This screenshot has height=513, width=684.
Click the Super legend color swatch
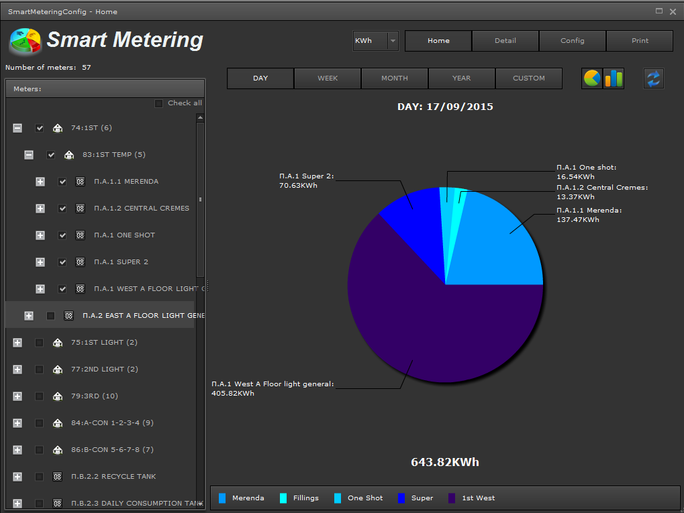click(402, 498)
